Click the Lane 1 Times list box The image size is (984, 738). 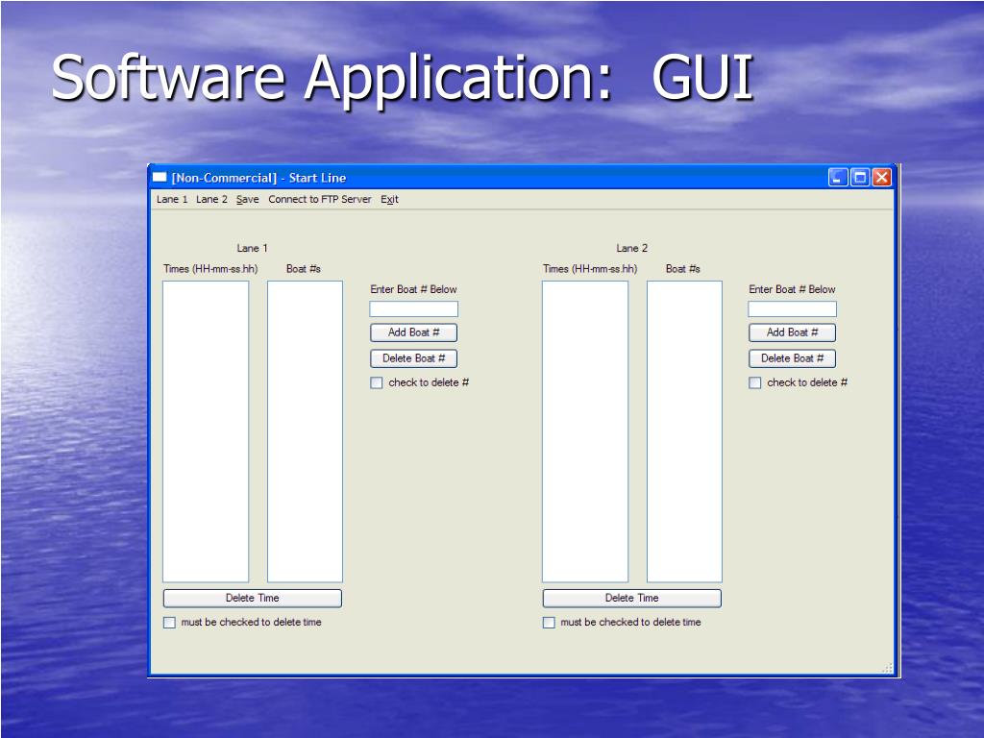(206, 430)
